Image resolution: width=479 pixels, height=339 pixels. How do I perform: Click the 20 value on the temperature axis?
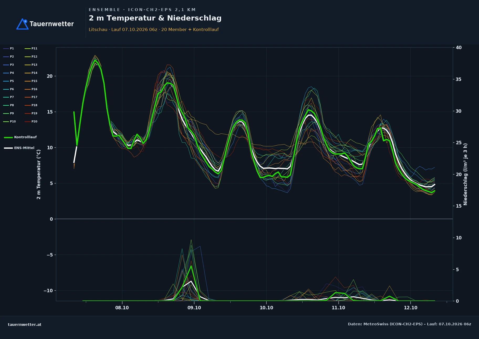pyautogui.click(x=50, y=76)
